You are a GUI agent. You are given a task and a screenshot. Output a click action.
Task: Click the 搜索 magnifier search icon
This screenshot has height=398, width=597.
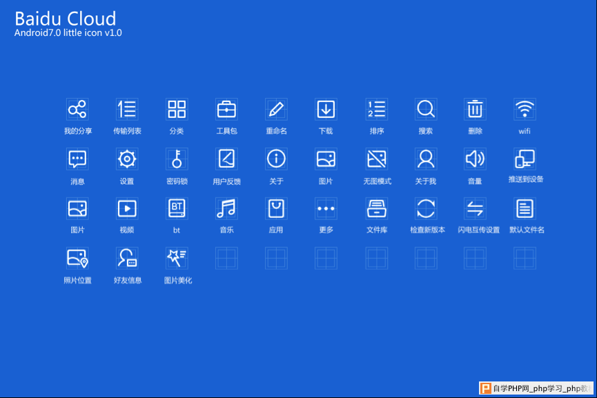point(426,109)
